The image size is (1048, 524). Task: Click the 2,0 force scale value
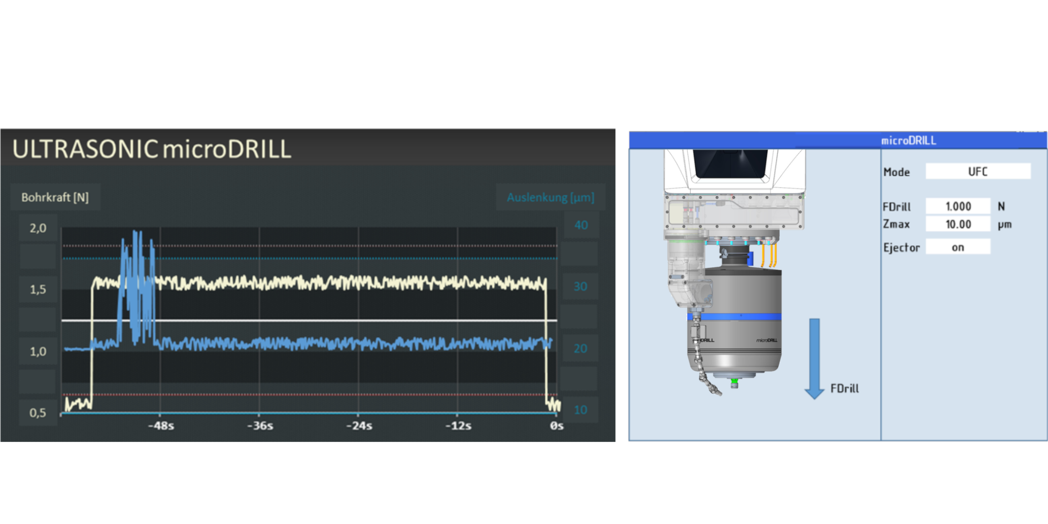38,228
